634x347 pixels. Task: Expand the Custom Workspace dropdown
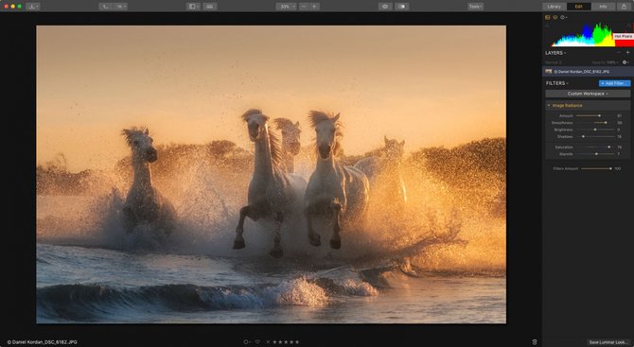click(x=588, y=94)
